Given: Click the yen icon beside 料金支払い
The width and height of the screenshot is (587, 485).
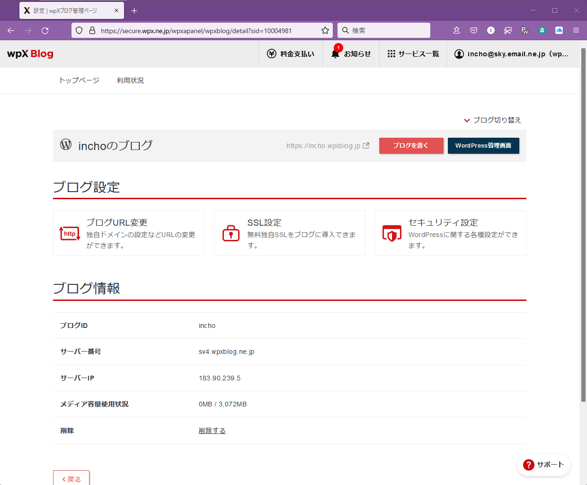Looking at the screenshot, I should (x=272, y=54).
